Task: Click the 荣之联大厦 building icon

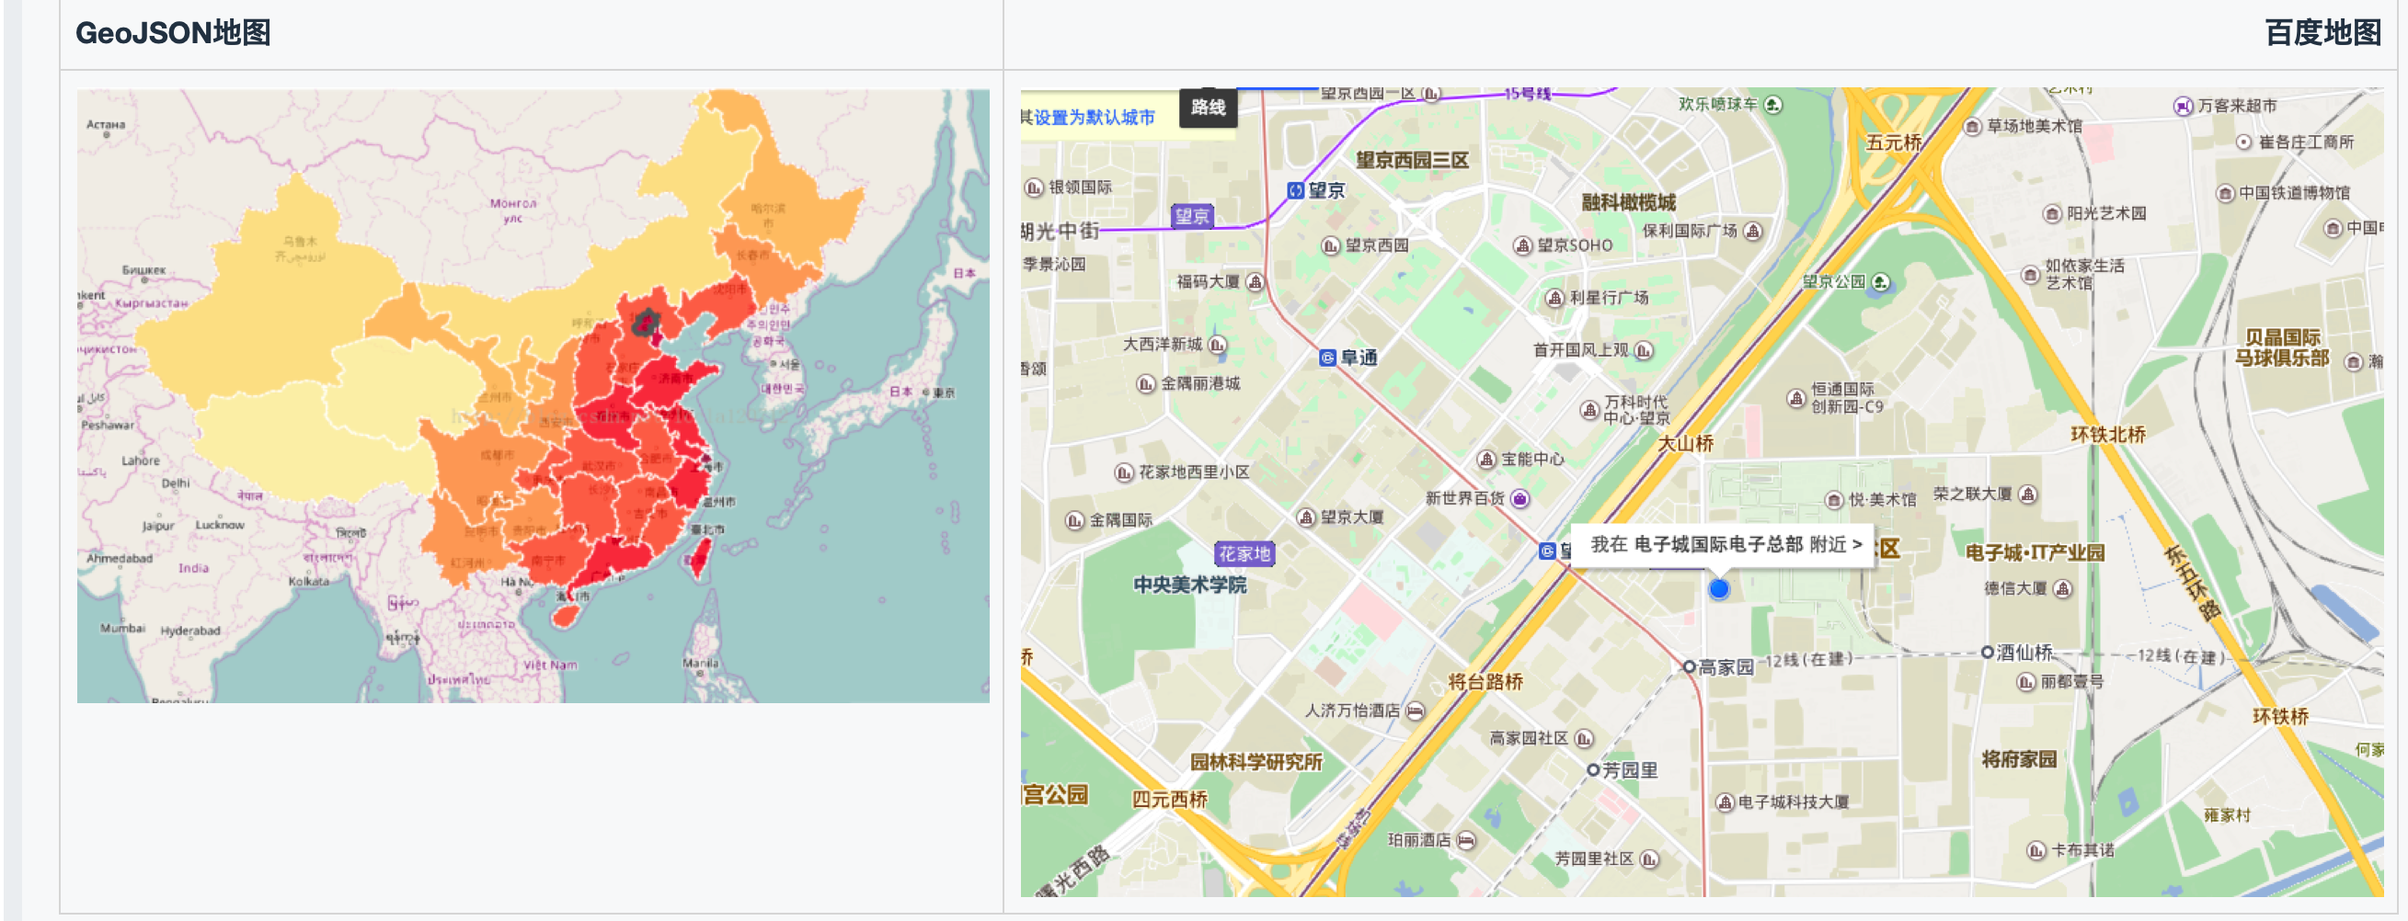Action: (x=2027, y=495)
